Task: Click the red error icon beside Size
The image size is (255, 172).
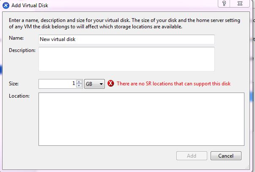Action: [111, 84]
